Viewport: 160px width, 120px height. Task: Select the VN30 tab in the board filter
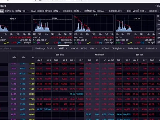(63, 49)
